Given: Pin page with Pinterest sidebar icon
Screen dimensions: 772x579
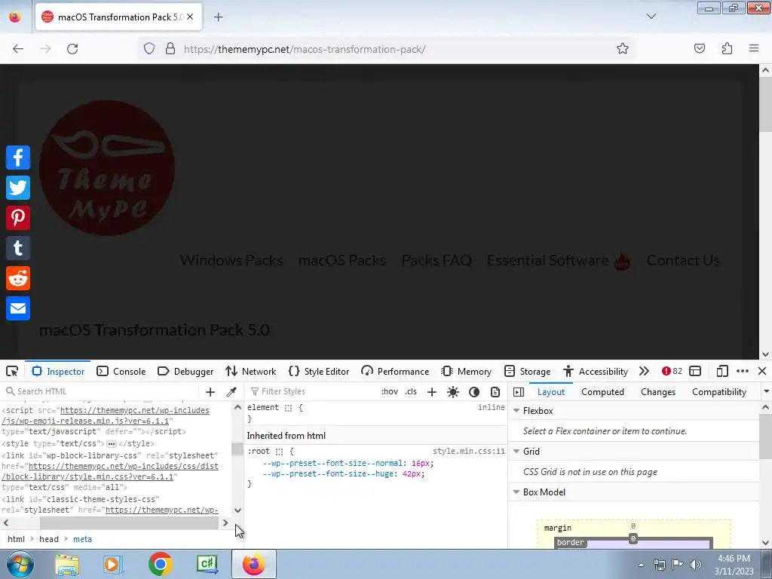Looking at the screenshot, I should pyautogui.click(x=18, y=218).
